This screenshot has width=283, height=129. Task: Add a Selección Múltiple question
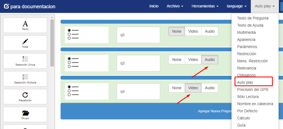(25, 77)
